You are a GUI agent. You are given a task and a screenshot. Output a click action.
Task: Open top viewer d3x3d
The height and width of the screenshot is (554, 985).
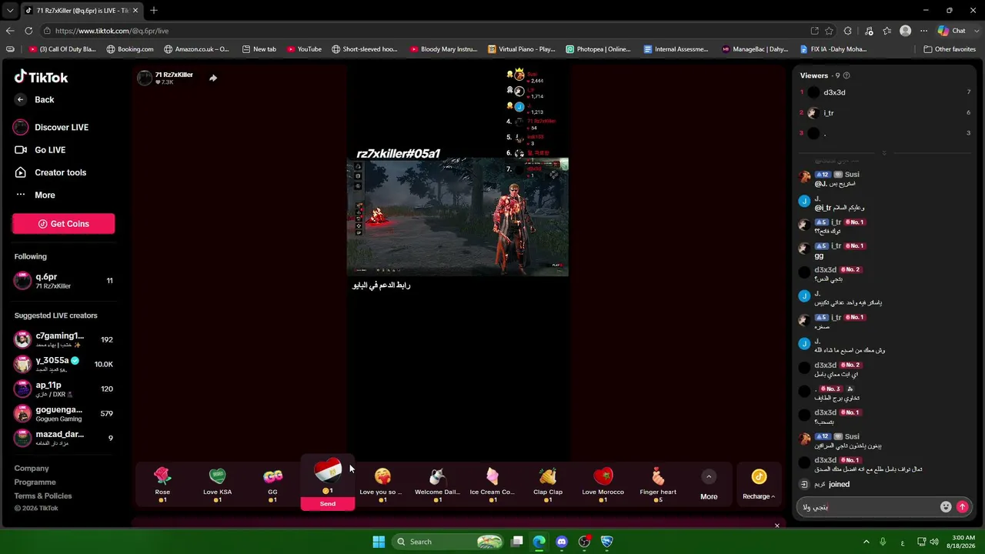[x=885, y=92]
